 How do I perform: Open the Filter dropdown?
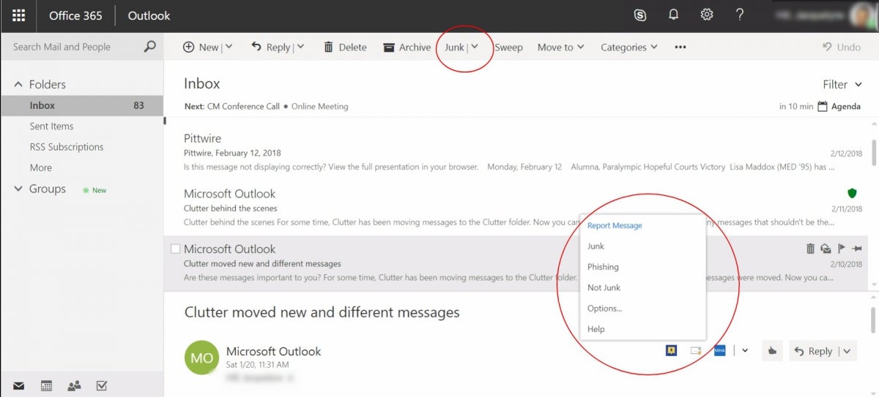(842, 84)
